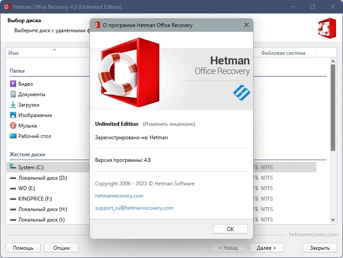
Task: Click the About dialog title bar icon
Action: pyautogui.click(x=97, y=25)
